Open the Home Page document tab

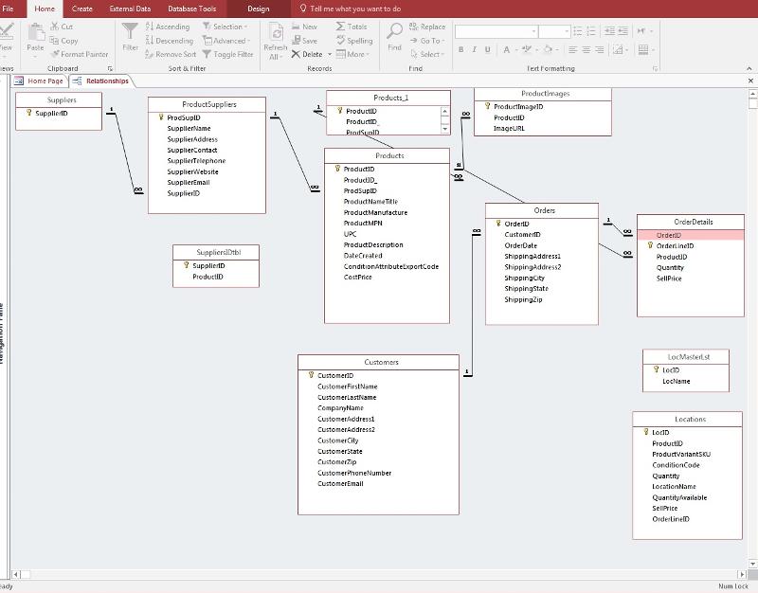click(x=45, y=81)
